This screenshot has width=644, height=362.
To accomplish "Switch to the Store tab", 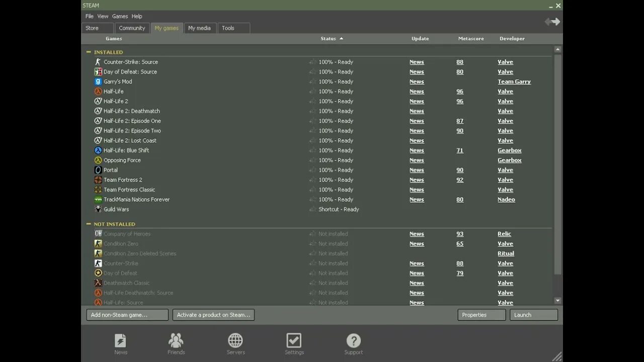I will pos(98,28).
